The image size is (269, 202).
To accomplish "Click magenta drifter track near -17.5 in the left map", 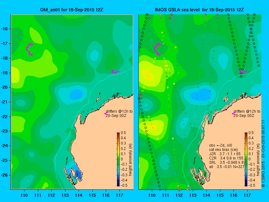I will (x=30, y=49).
